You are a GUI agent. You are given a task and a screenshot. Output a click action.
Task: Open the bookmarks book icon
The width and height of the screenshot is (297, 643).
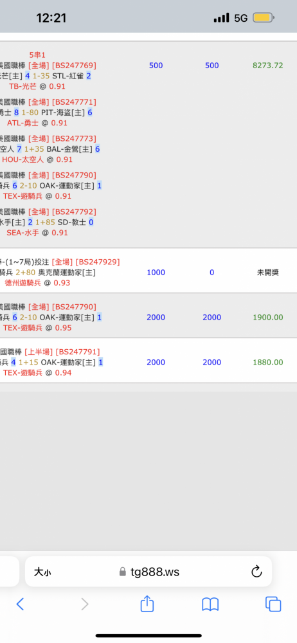[x=210, y=604]
